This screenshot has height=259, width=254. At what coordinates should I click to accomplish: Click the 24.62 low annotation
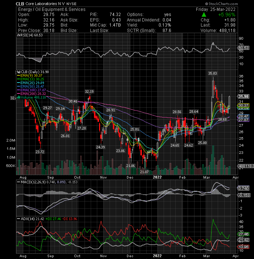coord(189,146)
